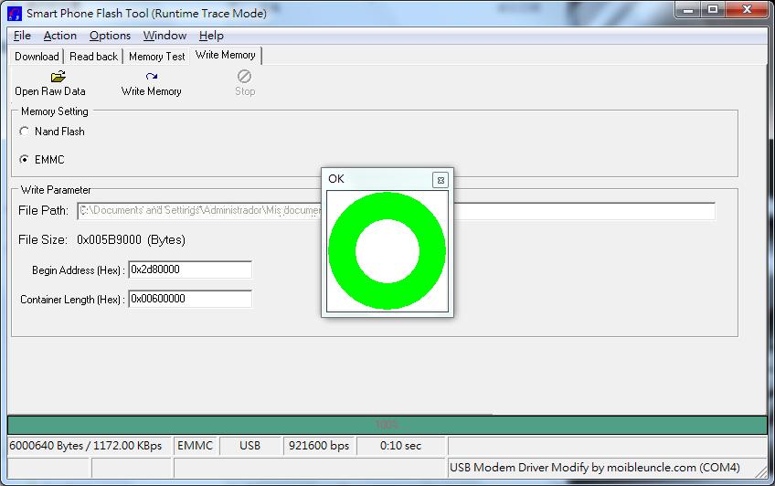Click the Stop icon in toolbar
The width and height of the screenshot is (775, 486).
click(x=244, y=76)
